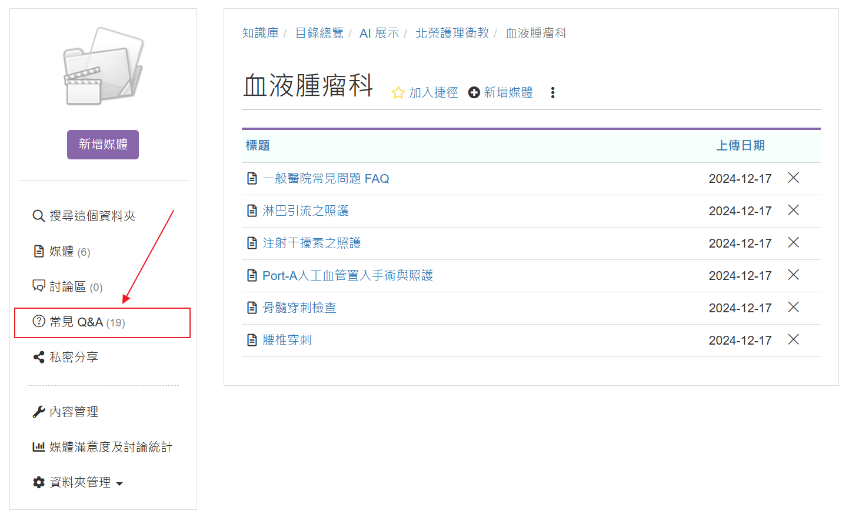The image size is (849, 524).
Task: Open the 淋巴引流之照護 article link
Action: click(x=305, y=210)
